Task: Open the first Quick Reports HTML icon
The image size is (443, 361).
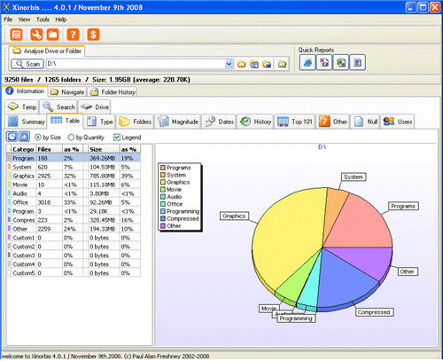Action: coord(307,62)
